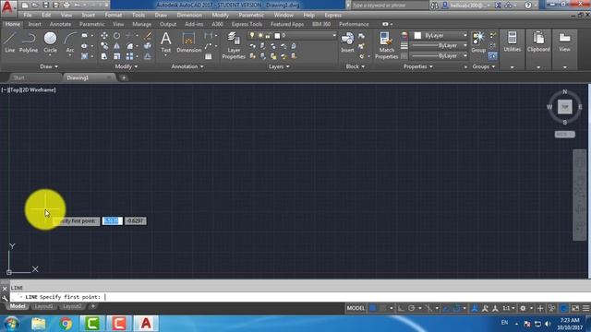Click the Rotate tool in Modify panel
Image resolution: width=591 pixels, height=332 pixels.
coord(117,36)
